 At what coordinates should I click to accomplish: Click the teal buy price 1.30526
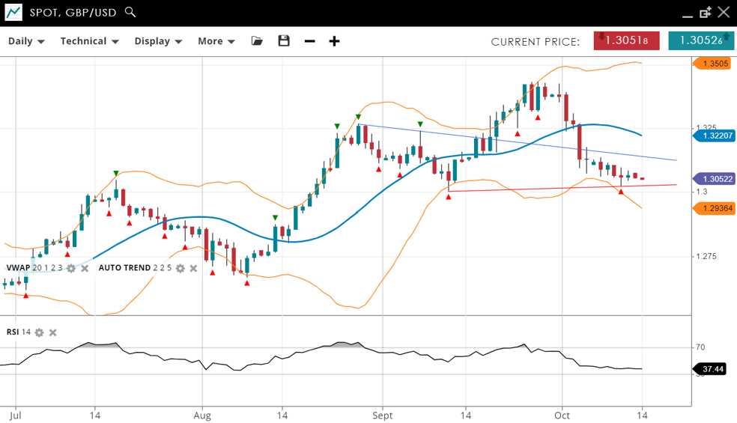coord(701,40)
